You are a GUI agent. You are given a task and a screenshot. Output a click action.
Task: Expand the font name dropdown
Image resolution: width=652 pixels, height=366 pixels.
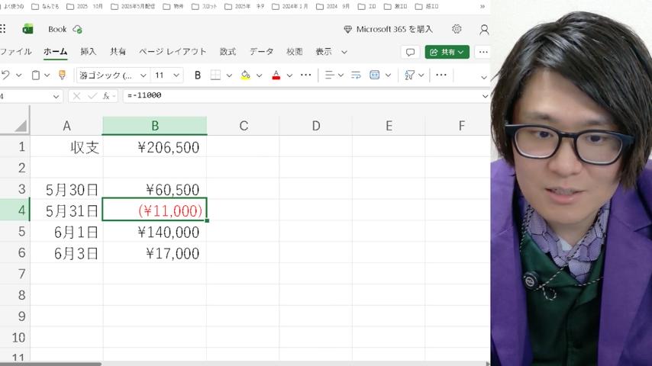143,75
